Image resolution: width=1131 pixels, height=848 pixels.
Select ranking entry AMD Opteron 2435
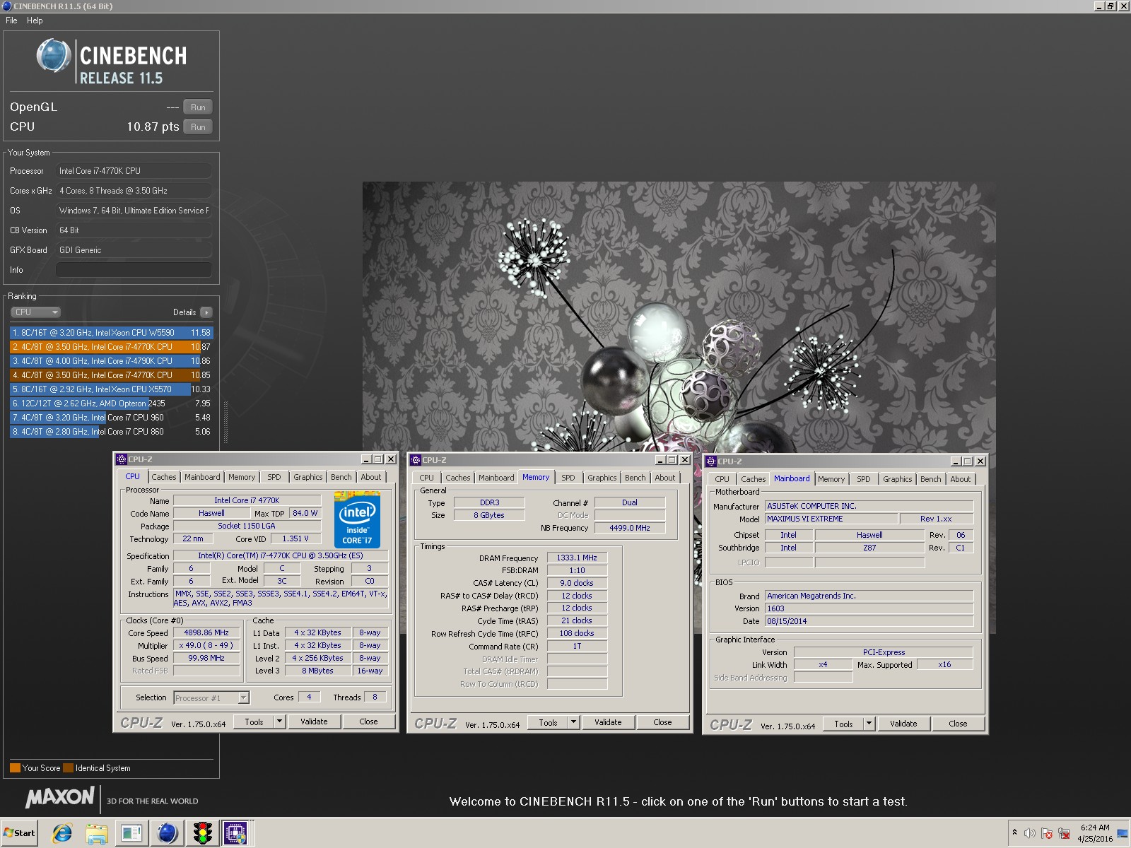click(111, 404)
